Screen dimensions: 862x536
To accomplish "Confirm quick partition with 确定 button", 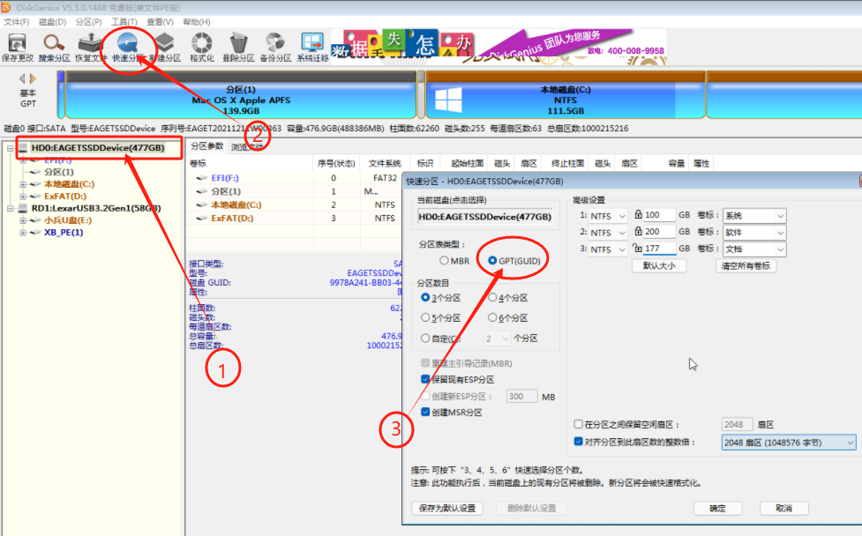I will [717, 508].
